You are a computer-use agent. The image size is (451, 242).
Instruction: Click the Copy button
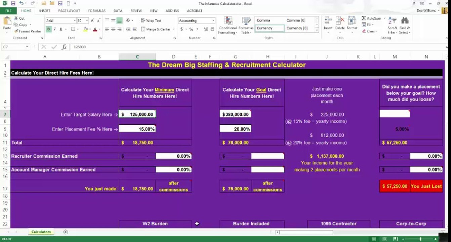point(23,25)
